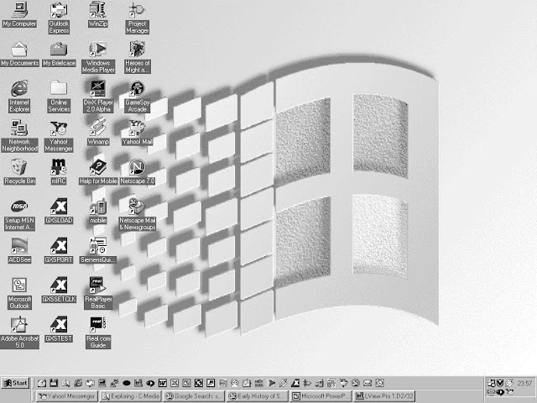This screenshot has width=537, height=403.
Task: Select the Yahoo! Messenger desktop shortcut
Action: point(59,136)
